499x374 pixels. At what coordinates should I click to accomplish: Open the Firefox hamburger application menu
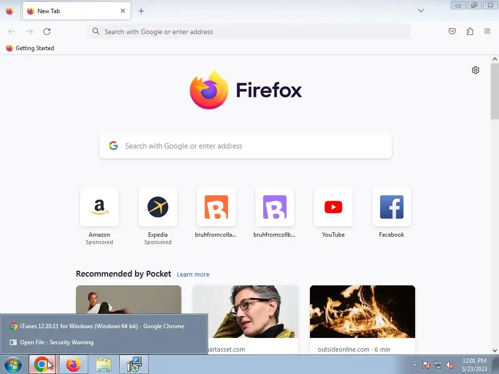(x=487, y=31)
